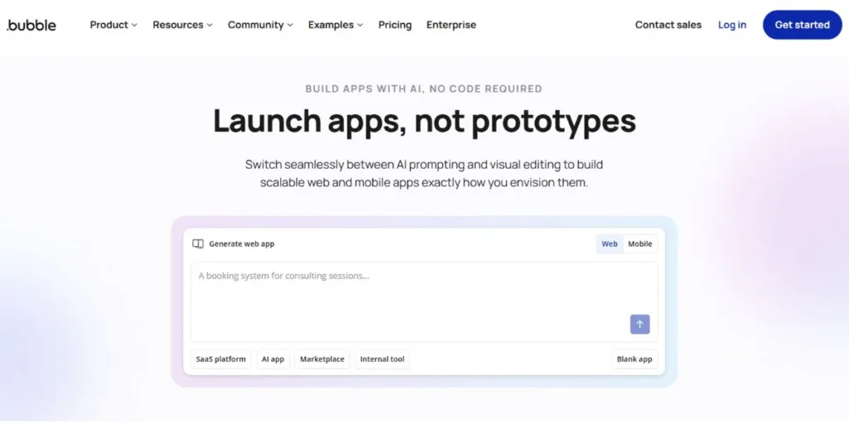Choose the AI app suggestion
Viewport: 849px width, 424px height.
coord(273,359)
